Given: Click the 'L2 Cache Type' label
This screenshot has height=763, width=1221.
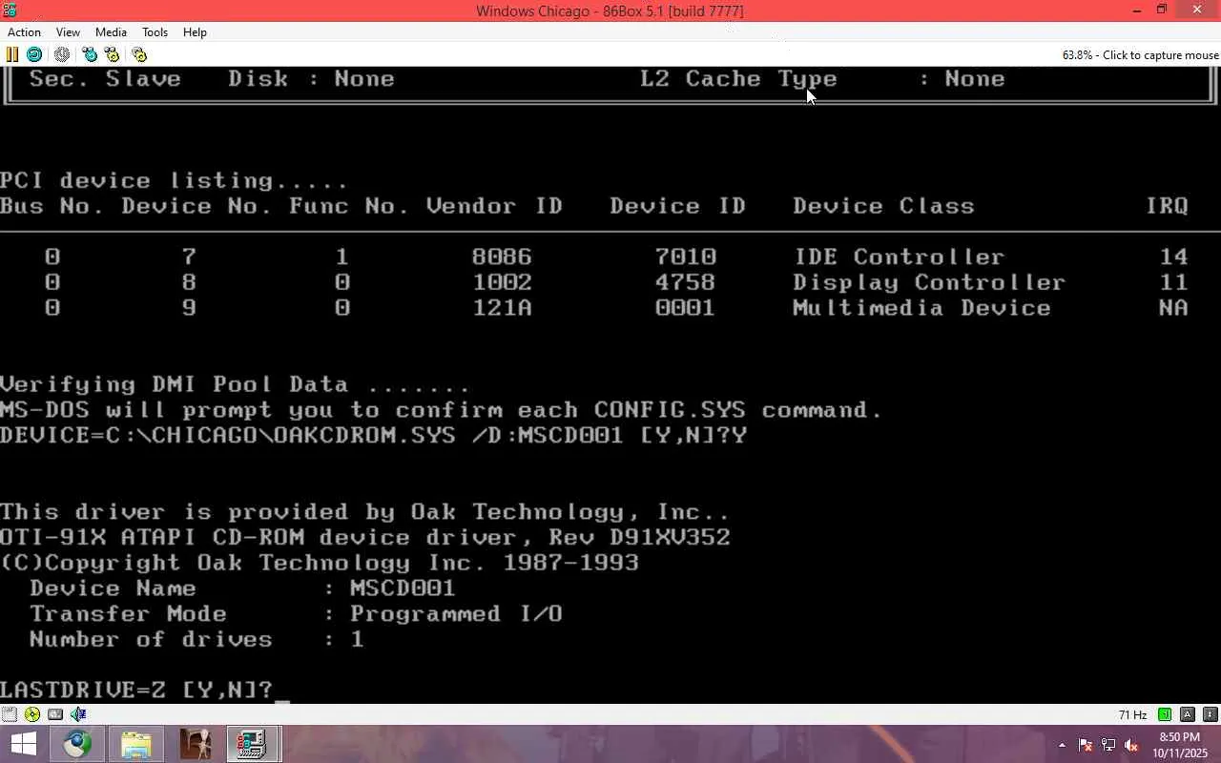Looking at the screenshot, I should click(738, 78).
